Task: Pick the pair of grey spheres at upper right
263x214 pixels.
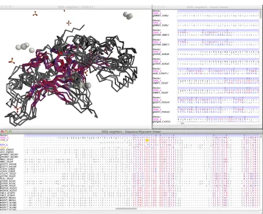Action: pos(128,15)
